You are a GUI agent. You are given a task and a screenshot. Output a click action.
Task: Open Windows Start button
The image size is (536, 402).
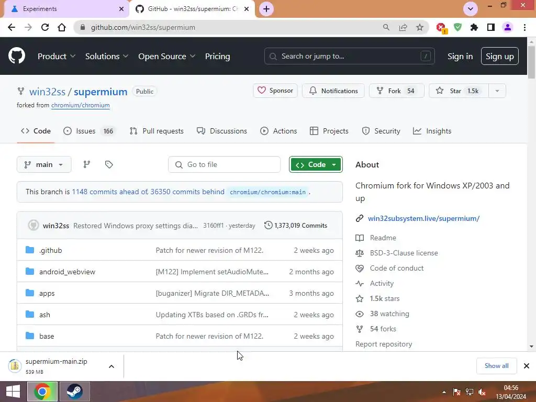click(13, 392)
